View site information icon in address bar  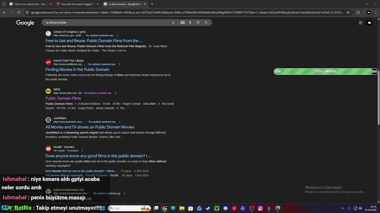[27, 12]
